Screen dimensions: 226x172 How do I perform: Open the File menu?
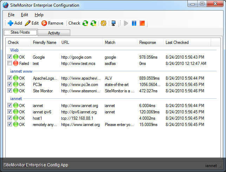[11, 15]
